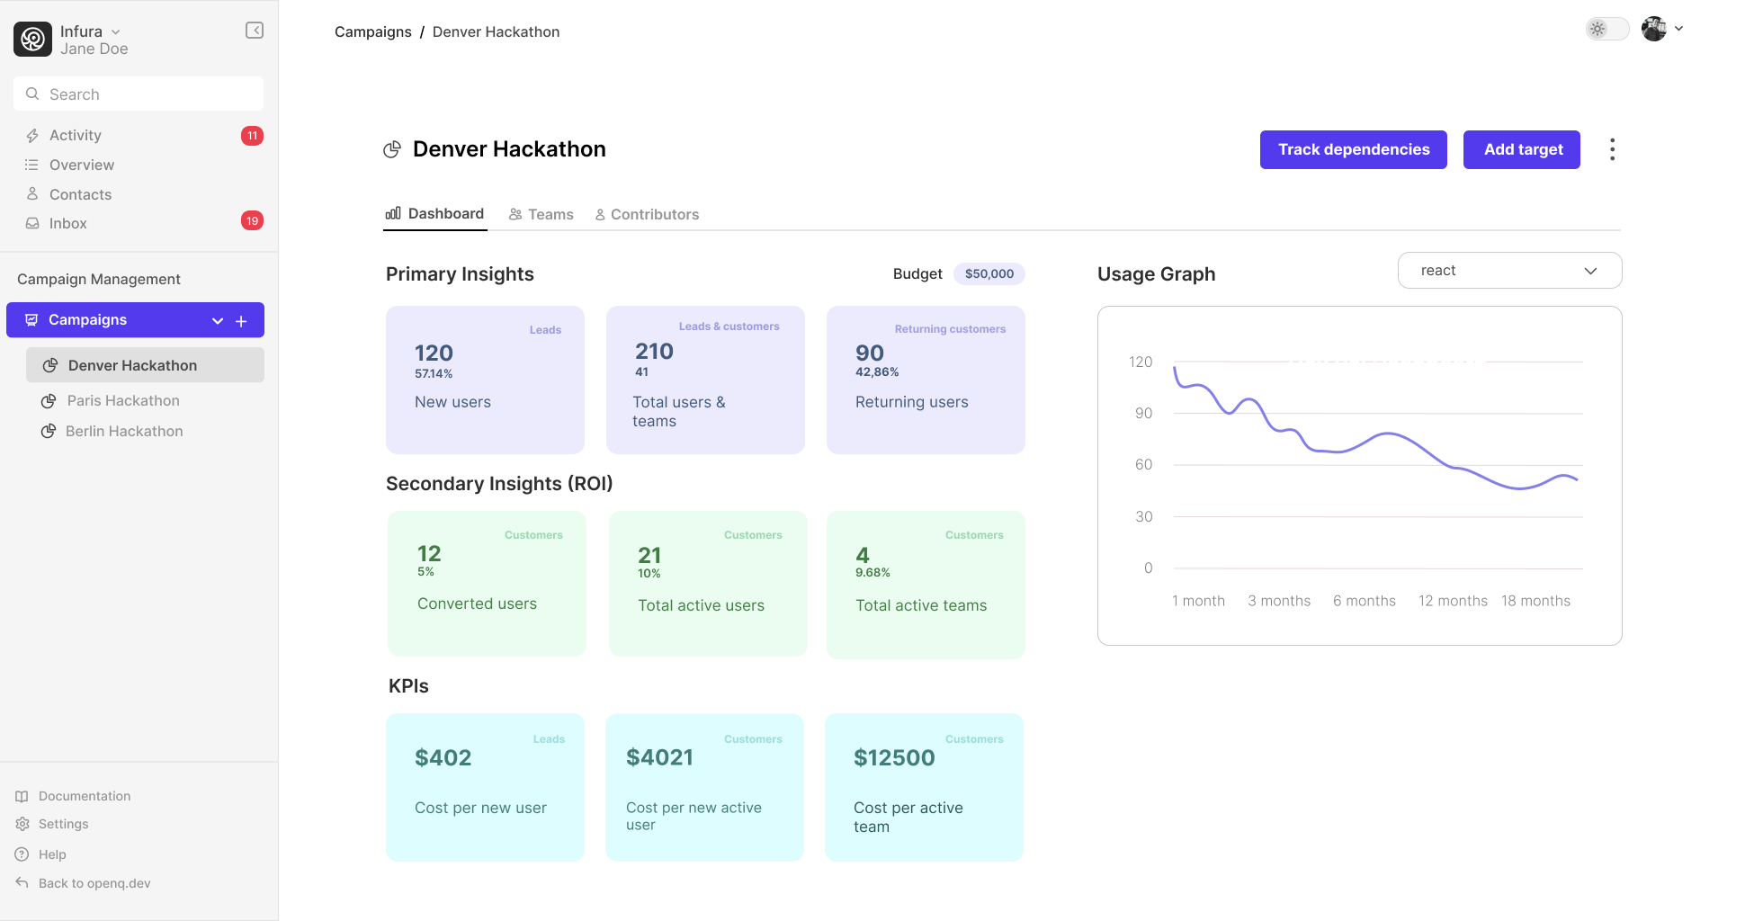Image resolution: width=1754 pixels, height=921 pixels.
Task: Click the '12 months' axis label
Action: (1453, 601)
